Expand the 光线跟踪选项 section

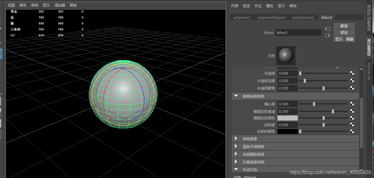236,154
